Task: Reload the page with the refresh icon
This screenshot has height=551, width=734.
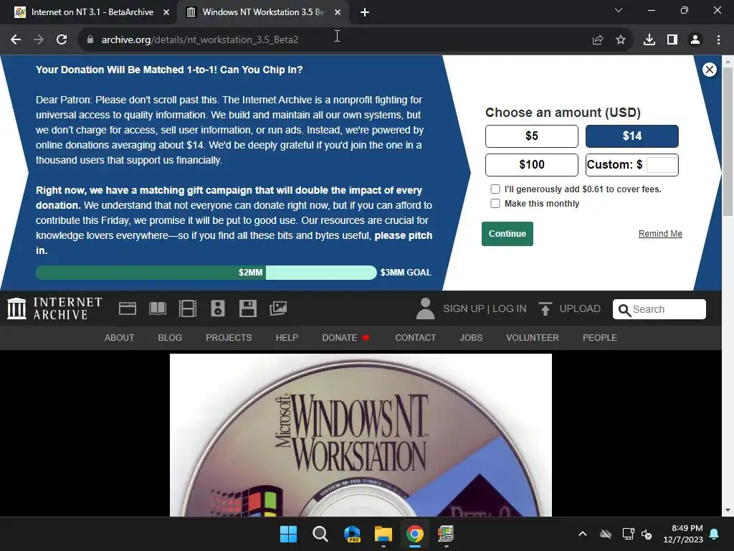Action: pos(62,40)
